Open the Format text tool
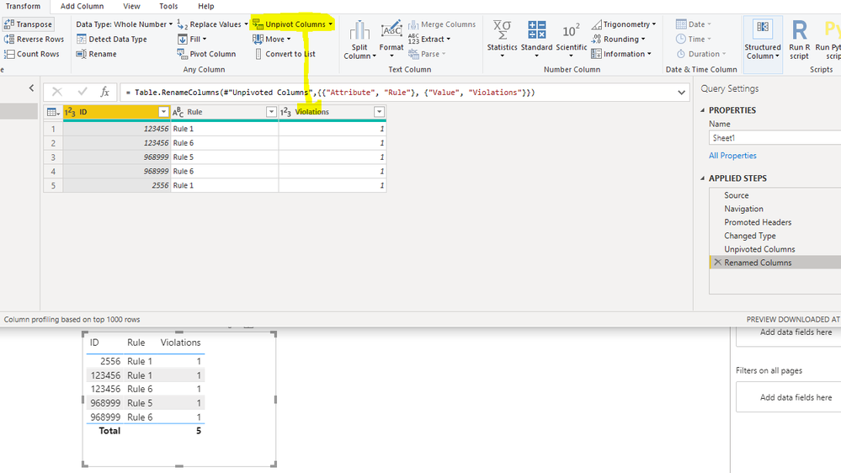This screenshot has width=841, height=473. [x=391, y=40]
